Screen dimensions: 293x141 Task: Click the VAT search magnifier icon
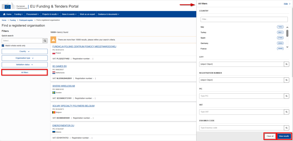click(x=286, y=112)
